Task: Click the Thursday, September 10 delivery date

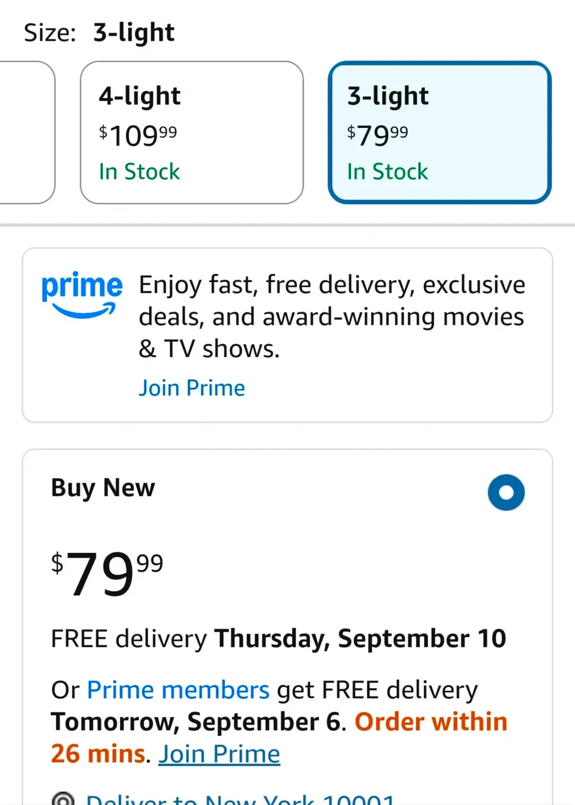Action: [x=360, y=638]
